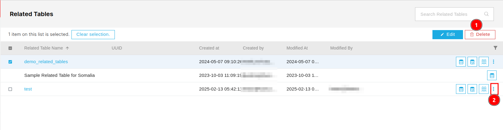Viewport: 503px width, 130px height.
Task: Check the test row checkbox
Action: tap(10, 89)
